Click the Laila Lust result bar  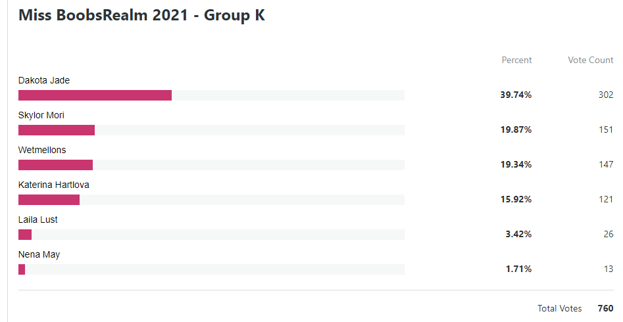coord(211,235)
